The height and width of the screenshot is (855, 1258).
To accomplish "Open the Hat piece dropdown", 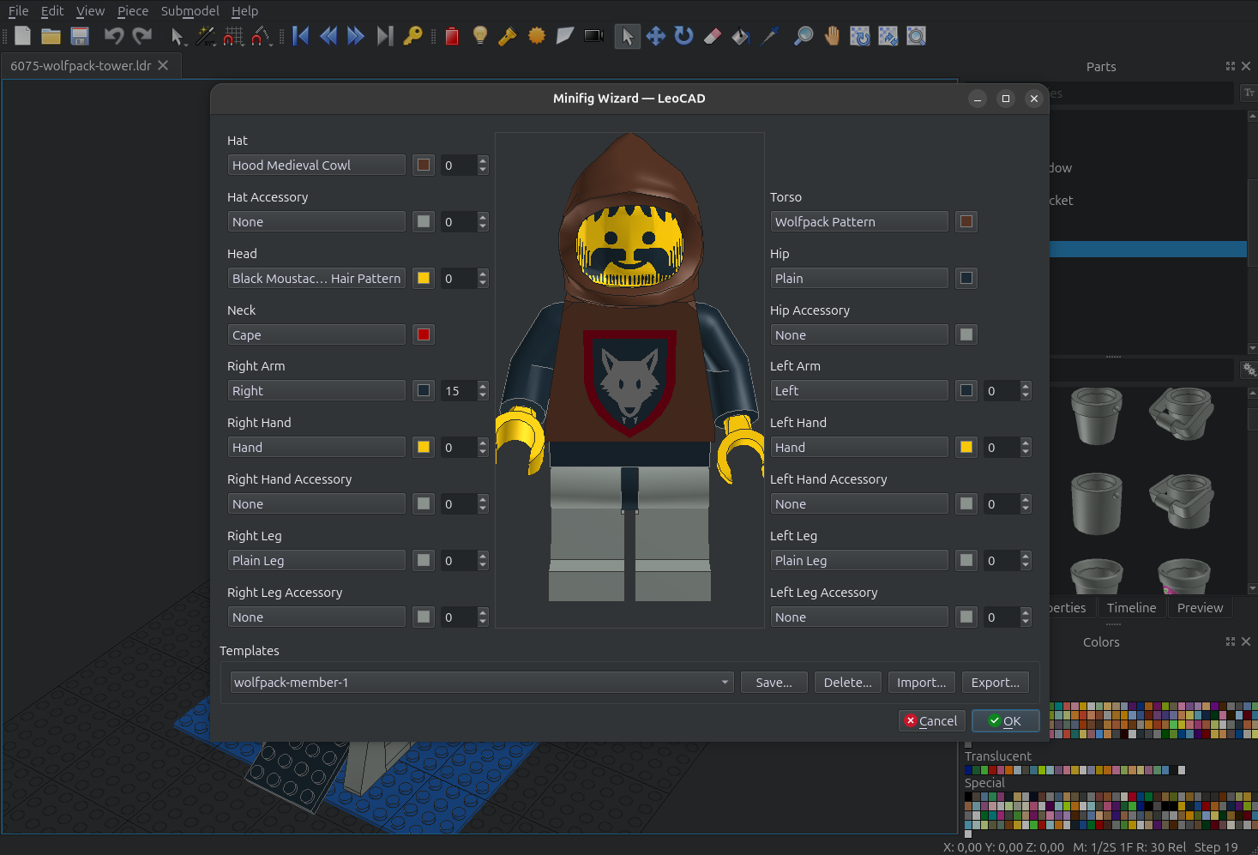I will [x=316, y=165].
